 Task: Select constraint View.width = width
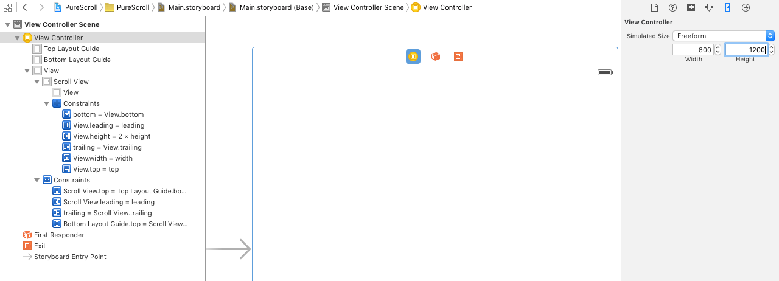102,158
